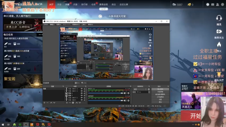Pop out the Scenes dock panel
The width and height of the screenshot is (226, 127).
tap(63, 86)
